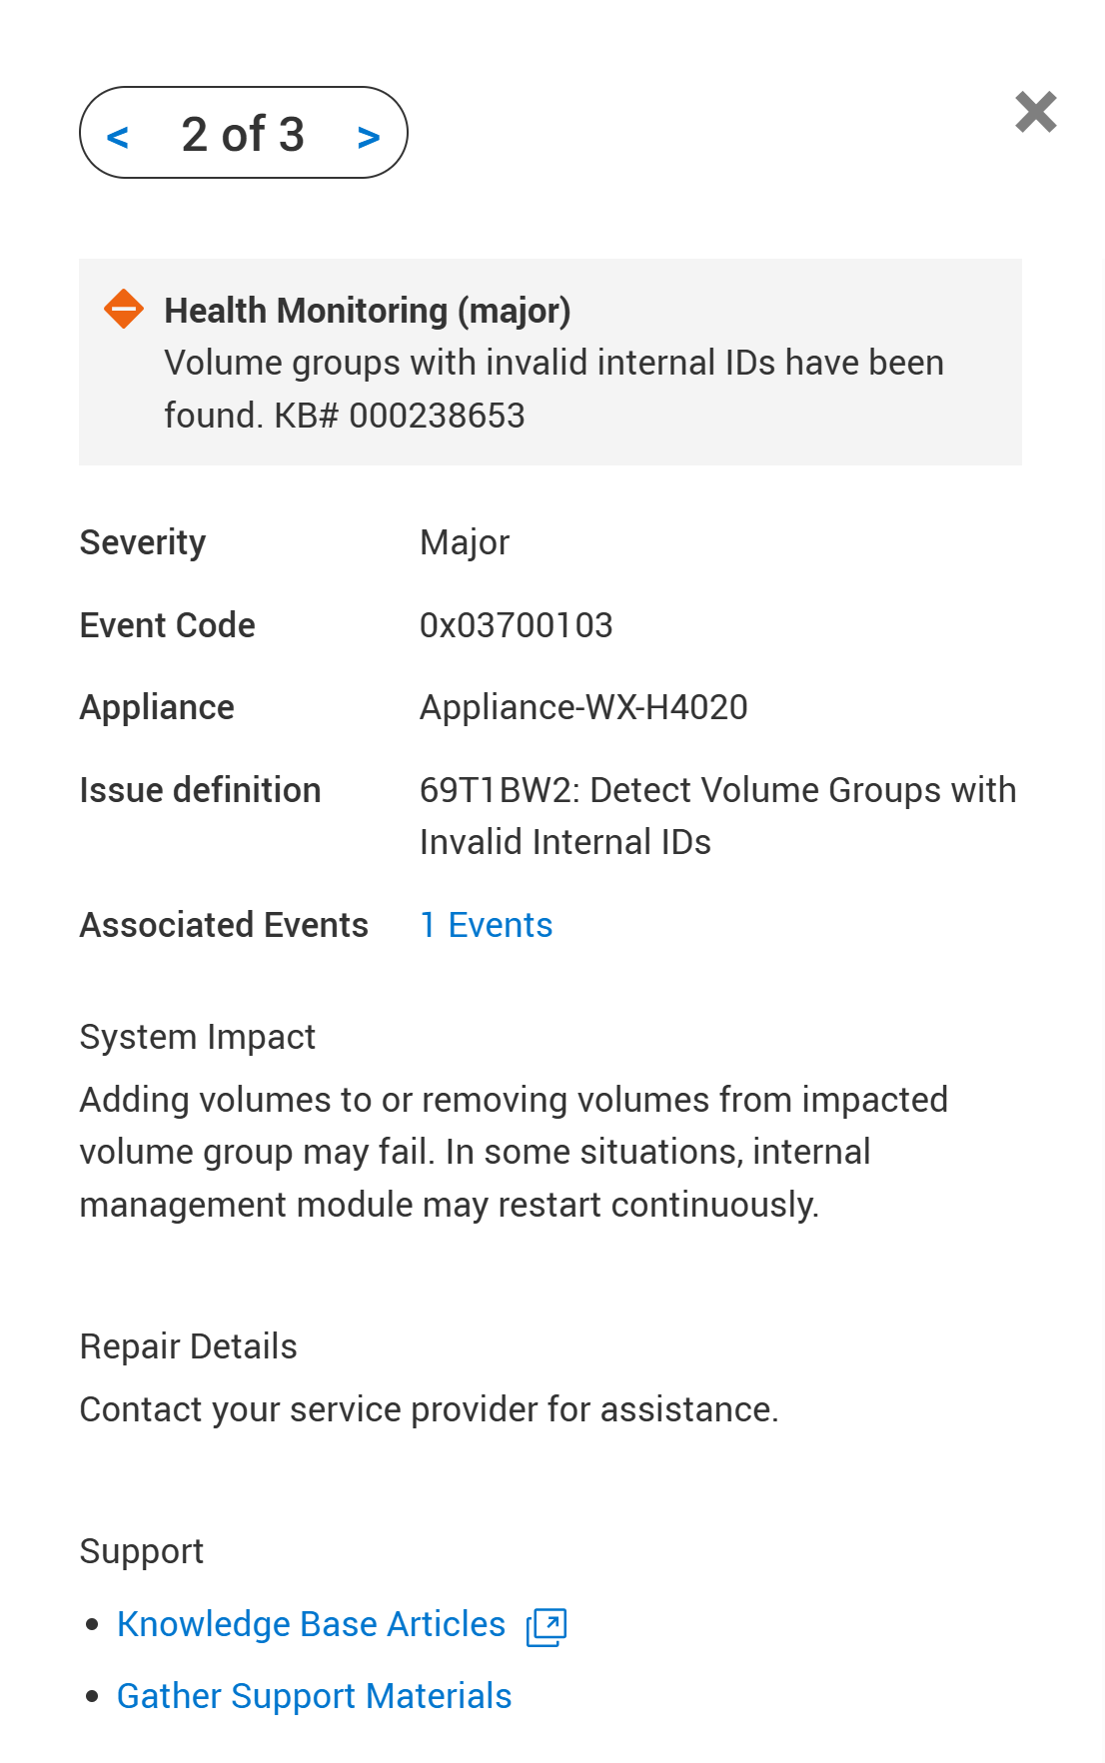
Task: Click the scrollbar at the bottom edge
Action: [x=552, y=1756]
